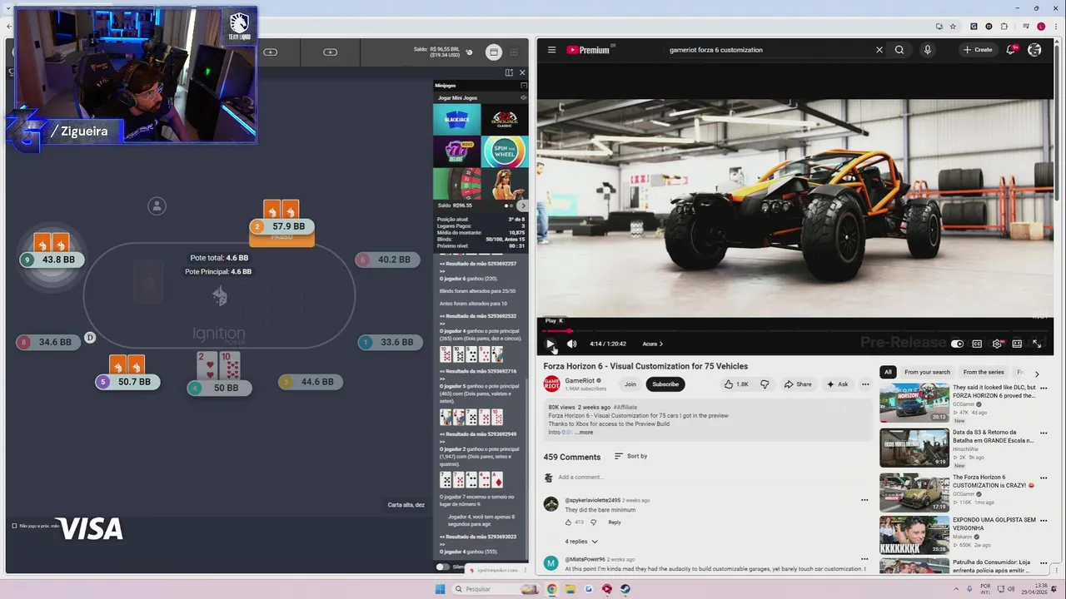Open 777 Deluxe mini game tile

456,151
